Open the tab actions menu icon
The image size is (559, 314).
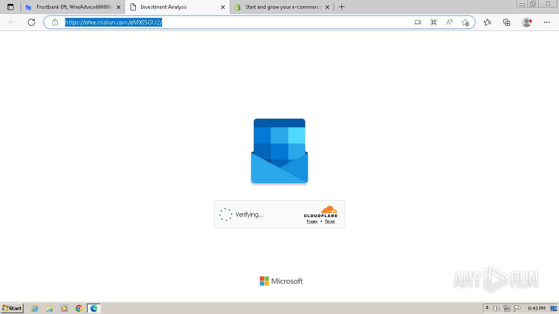point(10,7)
